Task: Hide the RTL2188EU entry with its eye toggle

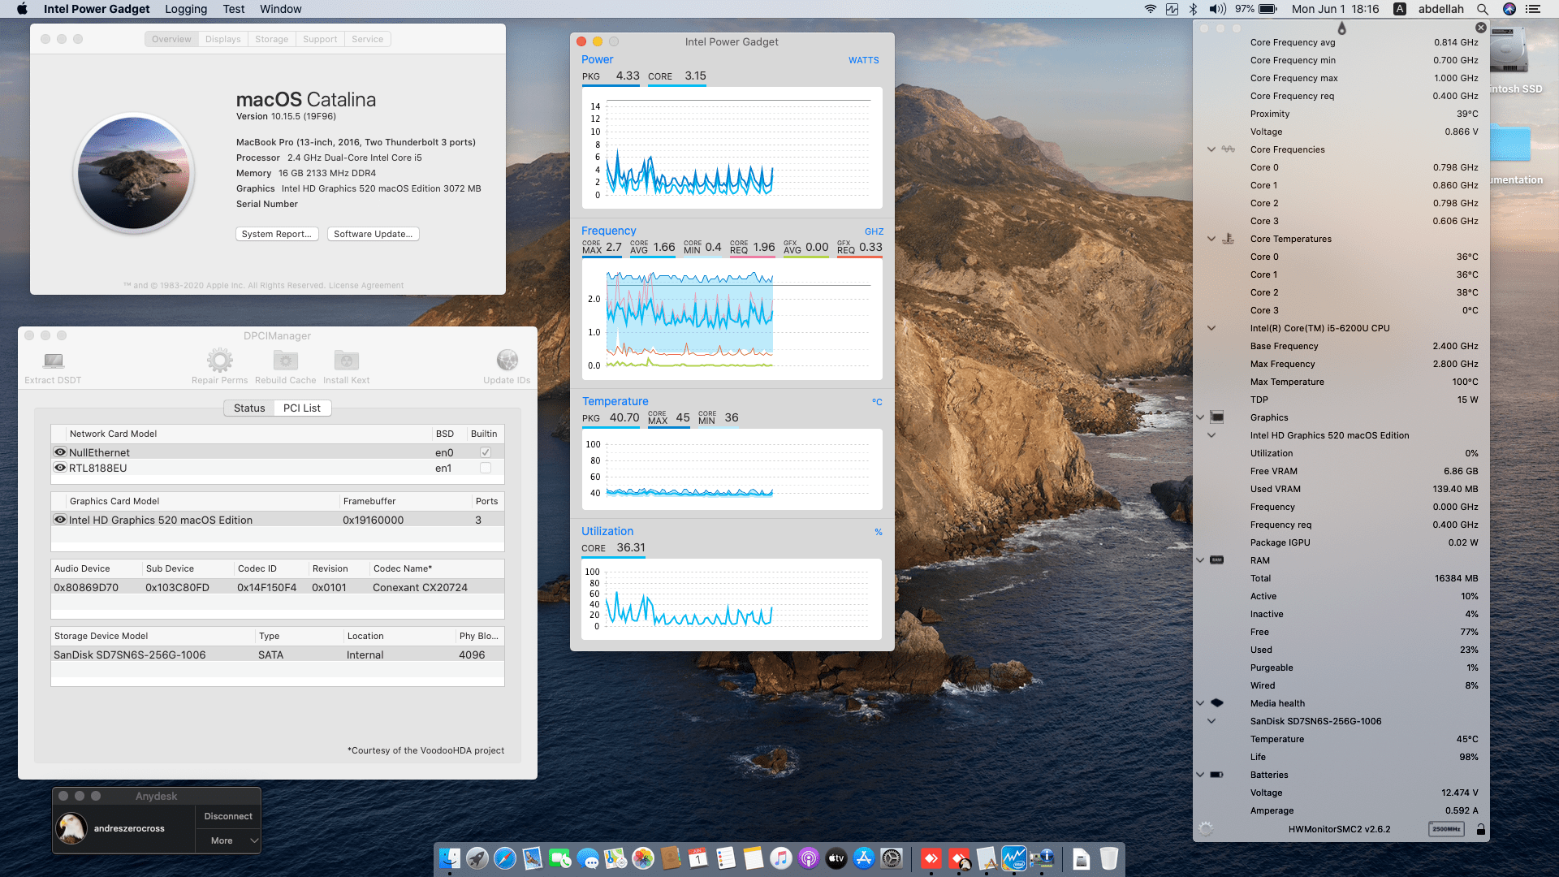Action: point(59,468)
